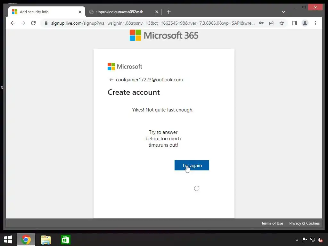Click the Create account heading
The width and height of the screenshot is (328, 246).
pyautogui.click(x=134, y=92)
